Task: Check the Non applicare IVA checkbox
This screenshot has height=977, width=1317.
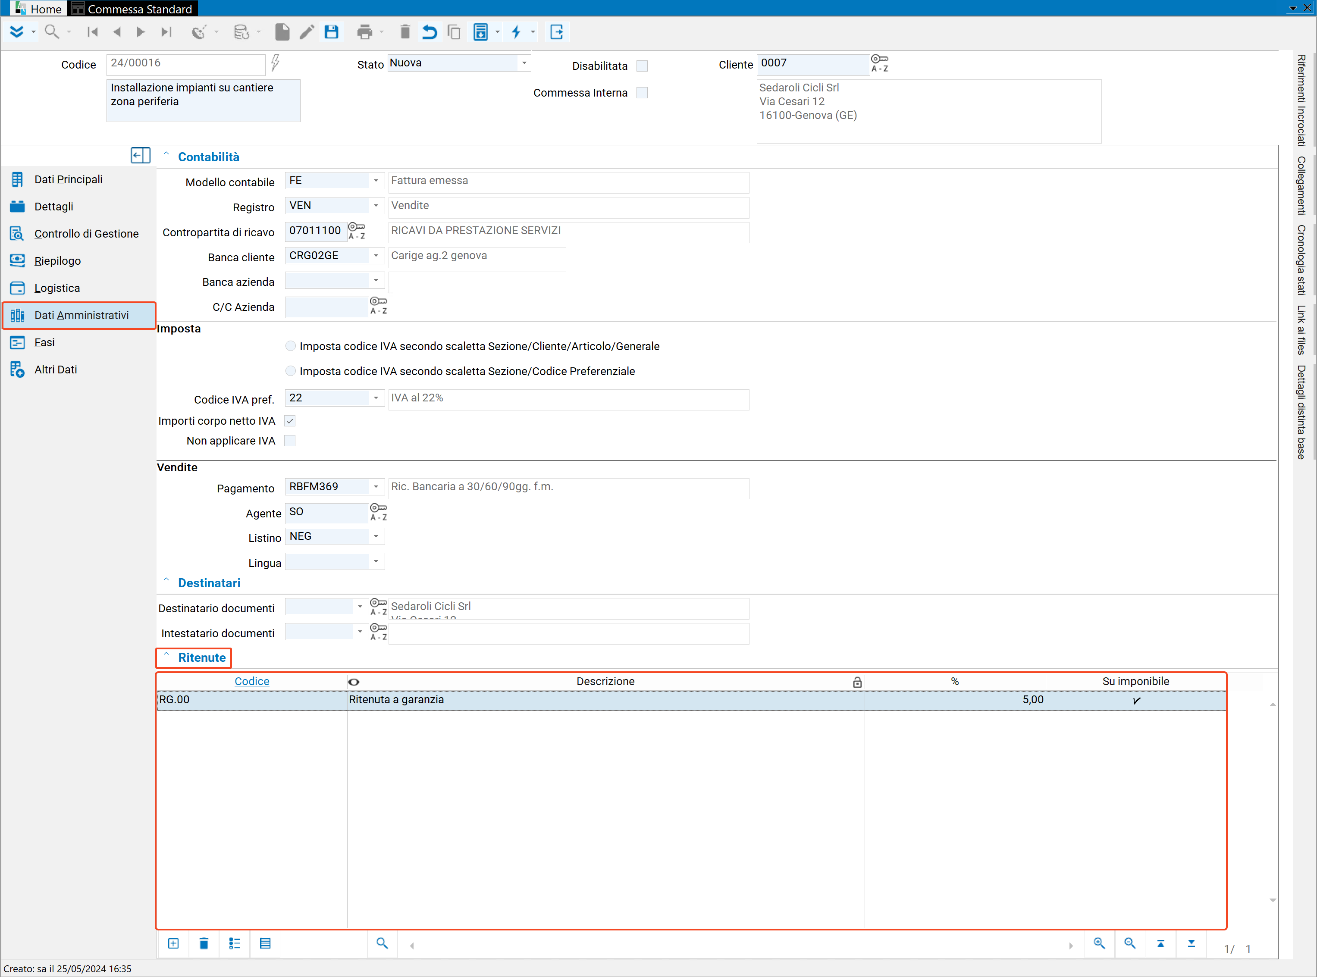Action: click(290, 441)
